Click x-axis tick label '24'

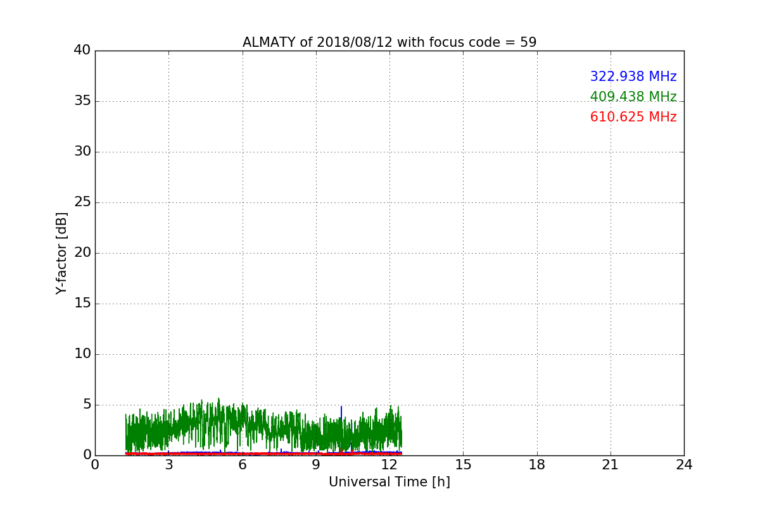pos(684,465)
